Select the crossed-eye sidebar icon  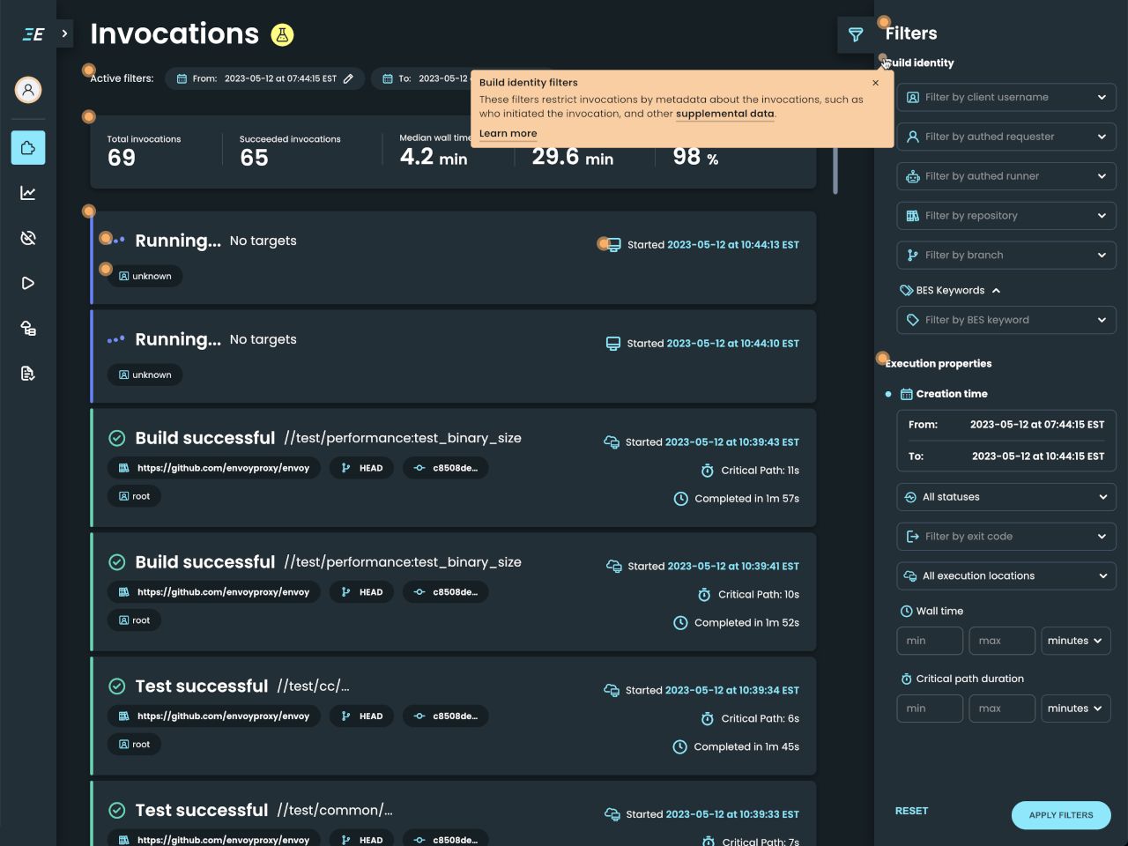pos(27,238)
